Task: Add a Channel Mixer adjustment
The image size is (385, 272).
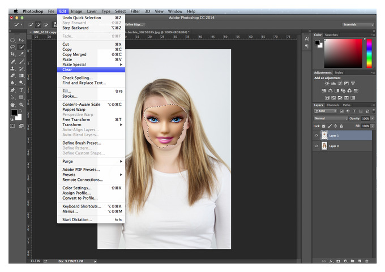Action: [349, 90]
